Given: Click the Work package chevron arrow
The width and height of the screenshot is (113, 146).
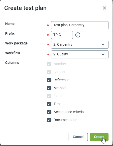Looking at the screenshot, I should [103, 45].
